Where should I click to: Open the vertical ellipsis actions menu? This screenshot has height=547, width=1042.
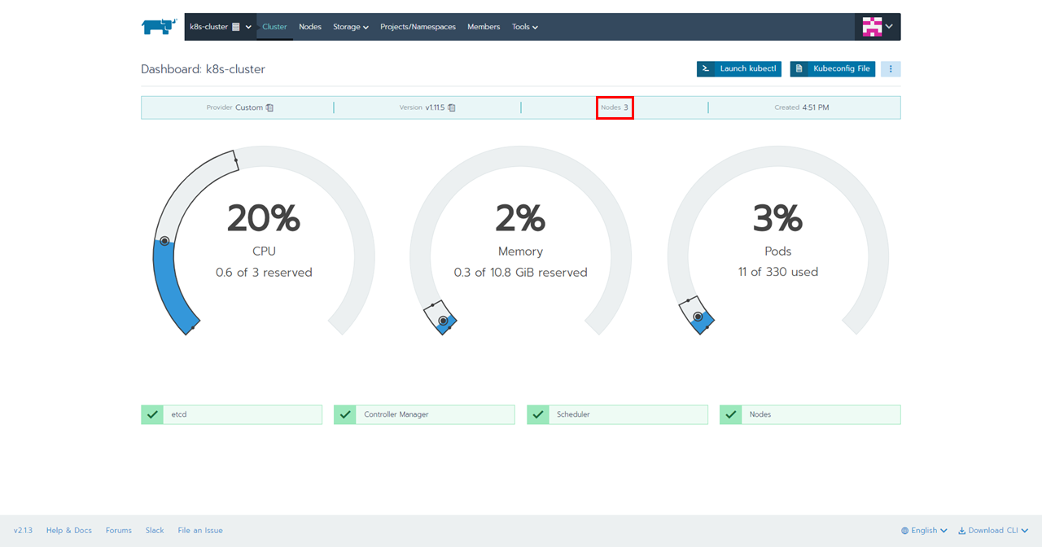pos(891,69)
